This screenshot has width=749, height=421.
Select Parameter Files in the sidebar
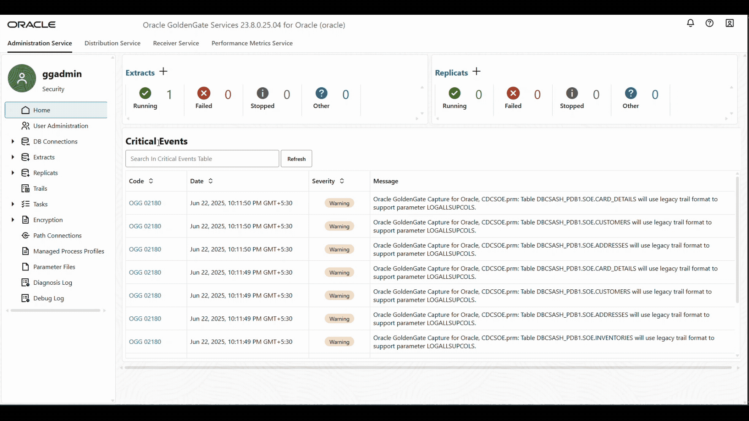click(x=54, y=267)
